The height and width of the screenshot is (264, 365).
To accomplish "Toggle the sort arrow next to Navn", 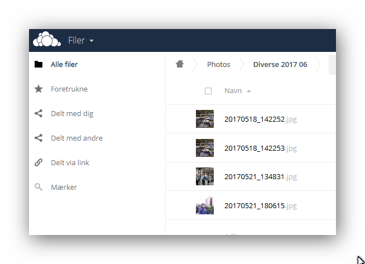I will point(249,91).
